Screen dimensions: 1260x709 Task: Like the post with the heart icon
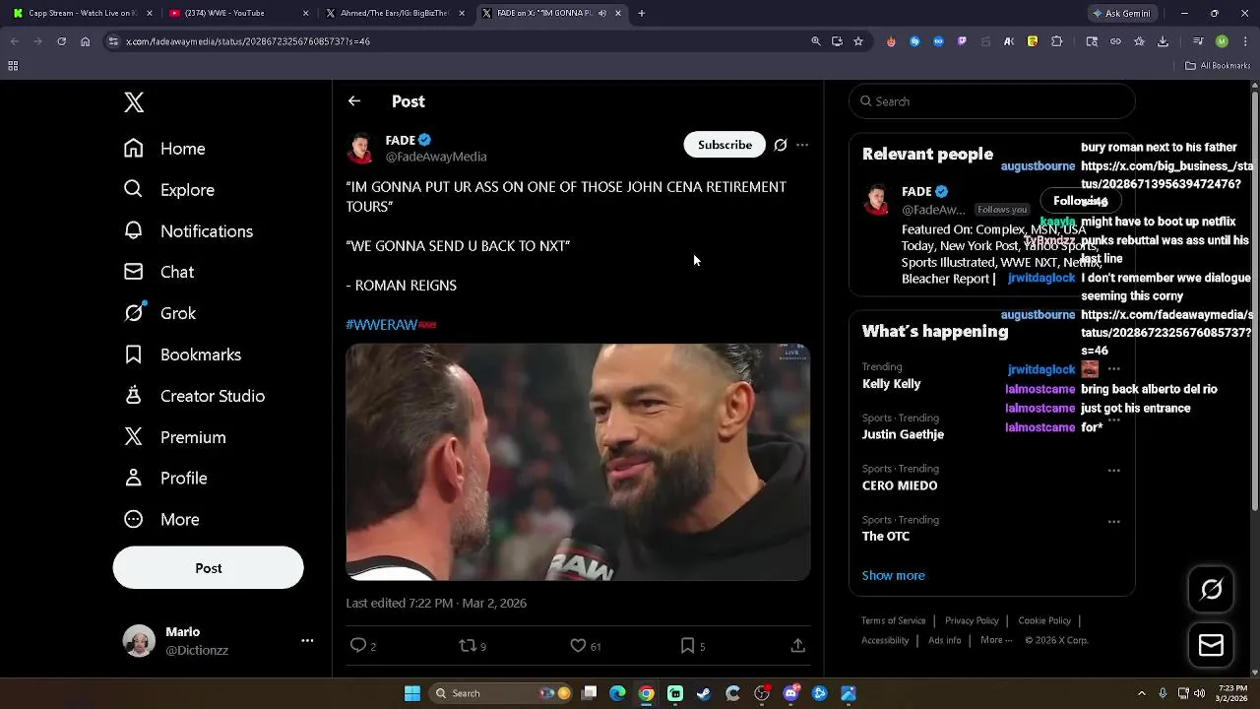point(578,646)
